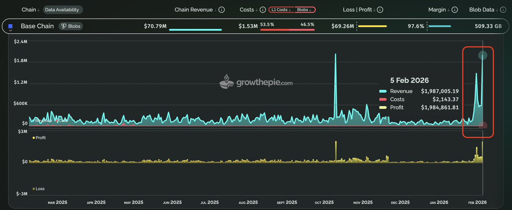Click the cyan Chain Revenue bar

(x=195, y=29)
